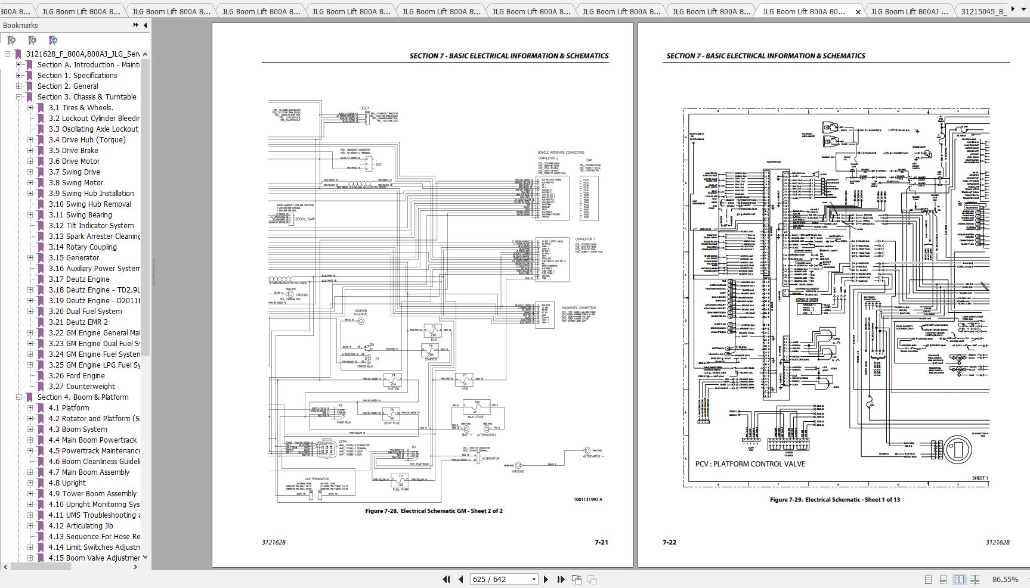The image size is (1030, 588).
Task: Go to the next page
Action: [546, 579]
